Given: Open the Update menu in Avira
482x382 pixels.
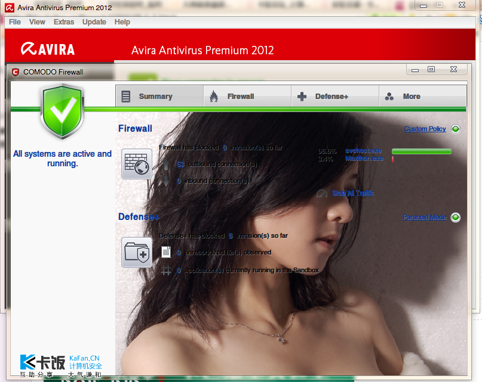Looking at the screenshot, I should (94, 22).
